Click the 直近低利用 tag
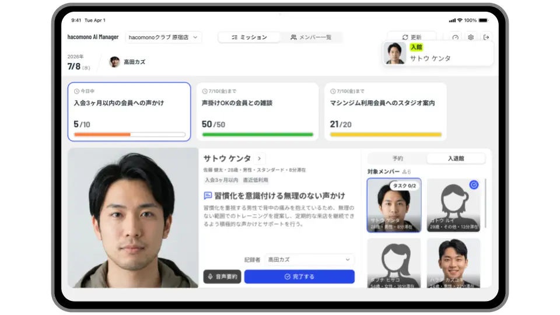Viewport: 560px width, 315px height. 256,180
